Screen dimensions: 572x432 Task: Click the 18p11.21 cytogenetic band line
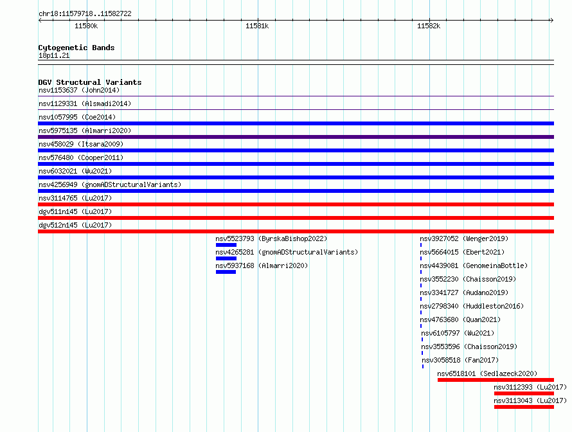(x=296, y=62)
